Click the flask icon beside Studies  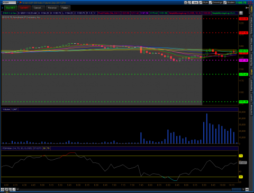pos(225,3)
